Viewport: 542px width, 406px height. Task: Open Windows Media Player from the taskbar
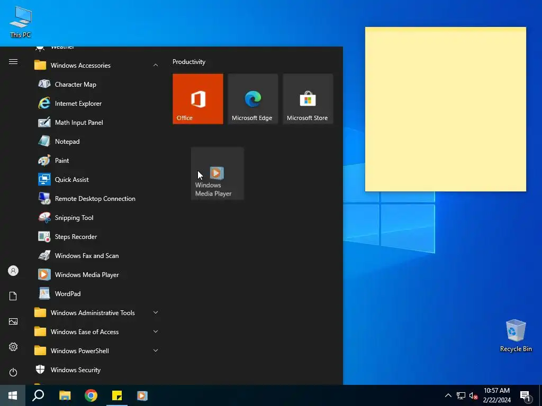(142, 395)
